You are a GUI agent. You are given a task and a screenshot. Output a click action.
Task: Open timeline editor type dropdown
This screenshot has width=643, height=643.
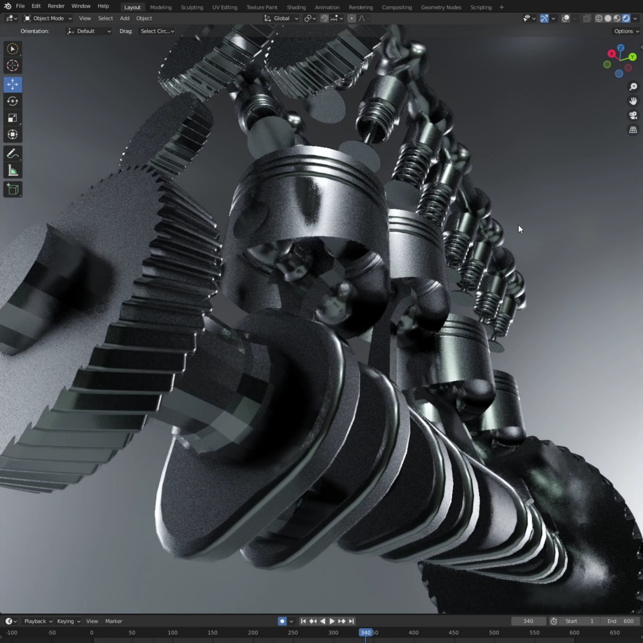(x=11, y=621)
